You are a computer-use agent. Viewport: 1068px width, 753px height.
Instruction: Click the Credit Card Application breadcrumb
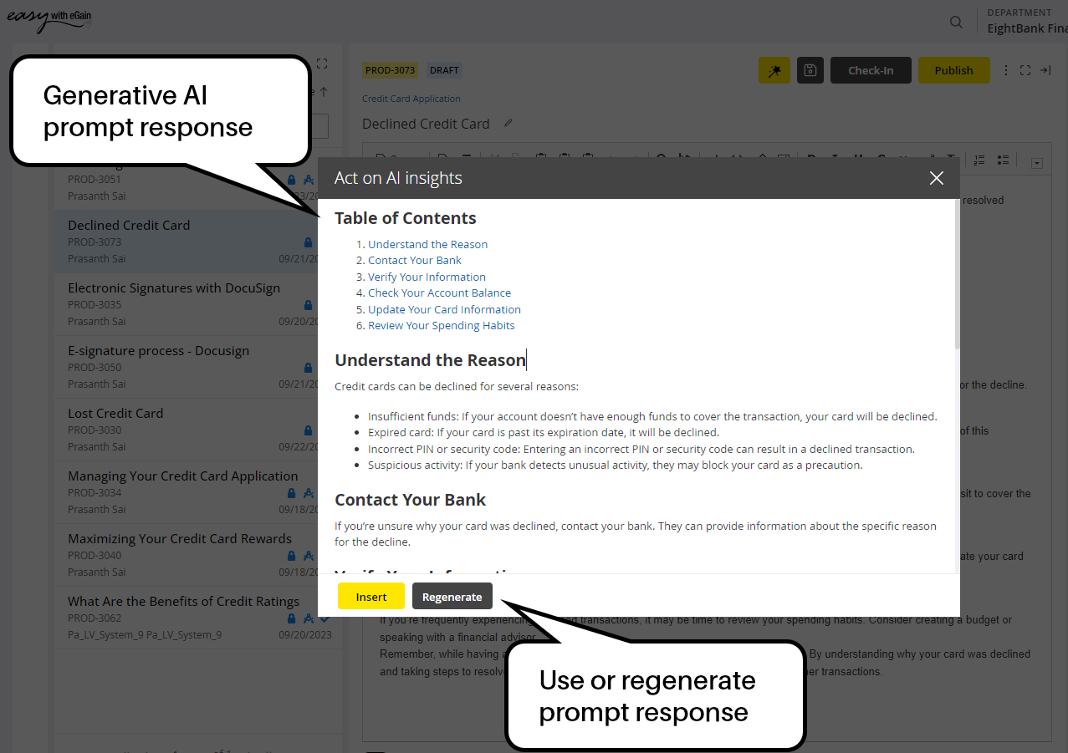click(x=411, y=99)
